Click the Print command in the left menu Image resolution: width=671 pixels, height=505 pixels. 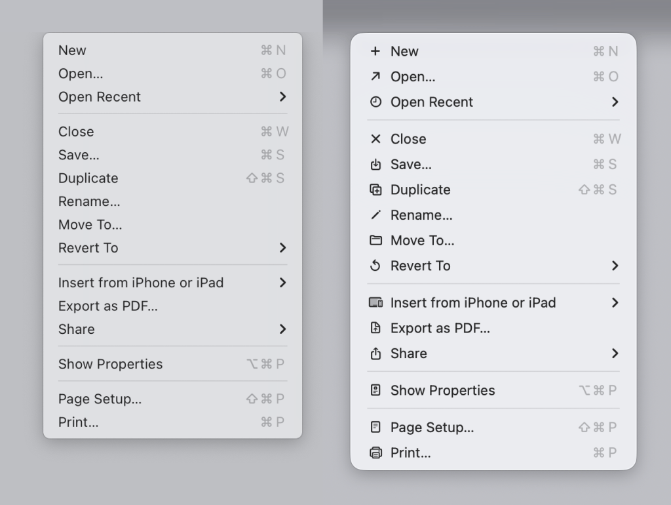(x=78, y=422)
